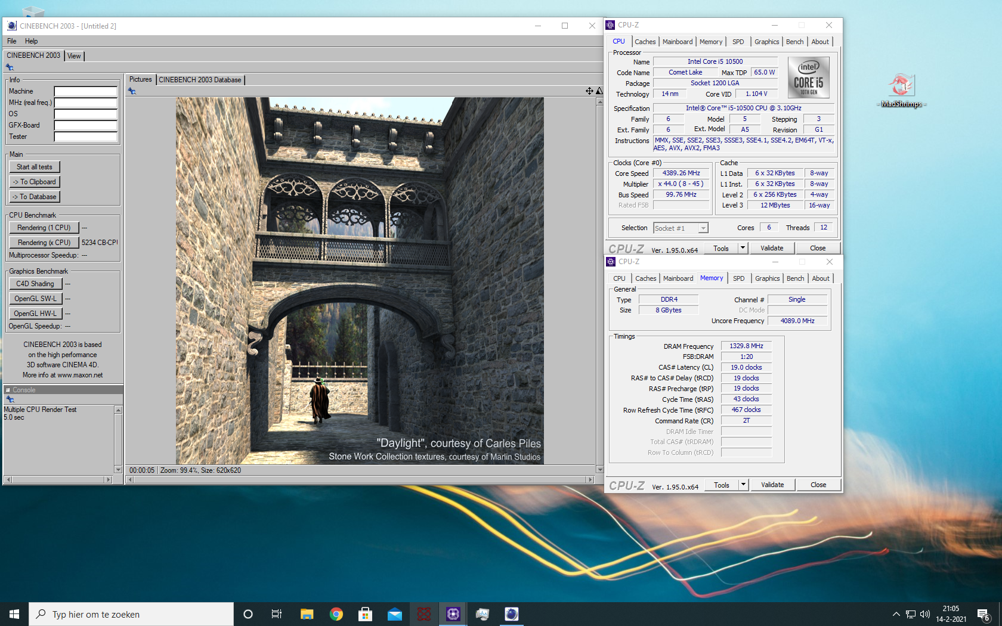
Task: Click console scrollbar down arrow
Action: (118, 470)
